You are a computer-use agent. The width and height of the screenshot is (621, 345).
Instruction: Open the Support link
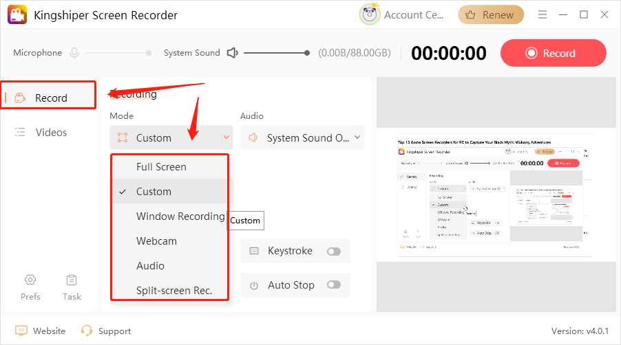pyautogui.click(x=114, y=331)
